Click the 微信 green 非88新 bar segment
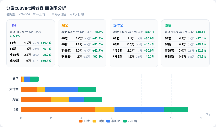The height and width of the screenshot is (127, 216). (x=34, y=79)
